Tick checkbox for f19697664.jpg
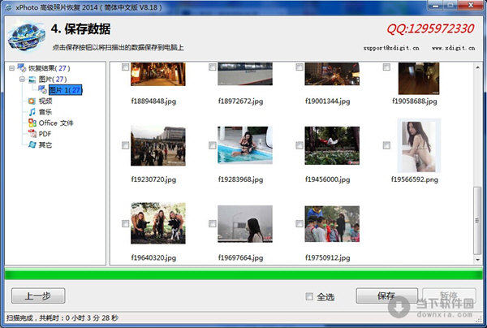Image resolution: width=487 pixels, height=328 pixels. tap(213, 223)
